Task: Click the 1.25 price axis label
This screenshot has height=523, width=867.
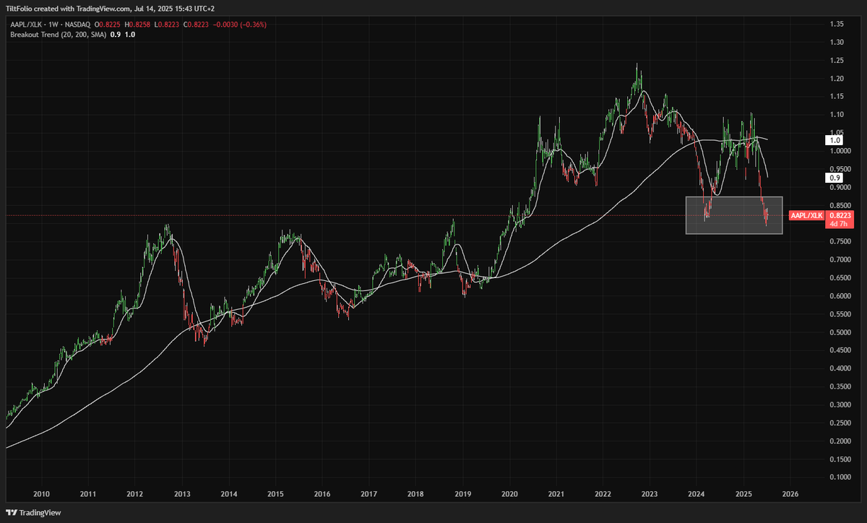Action: 836,60
